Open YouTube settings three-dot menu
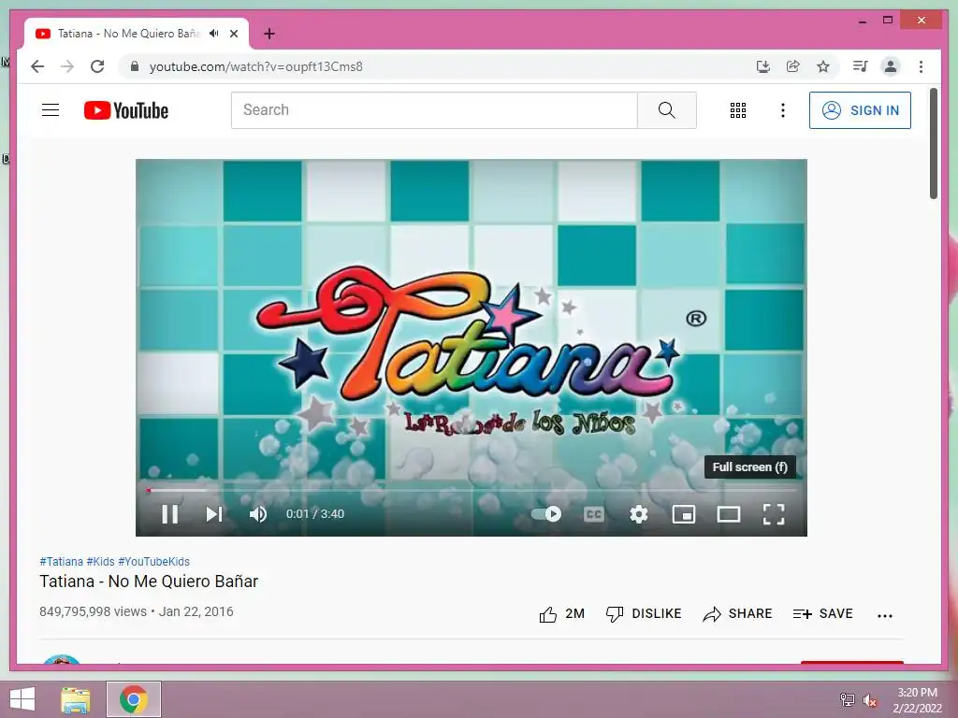This screenshot has height=718, width=958. 783,110
